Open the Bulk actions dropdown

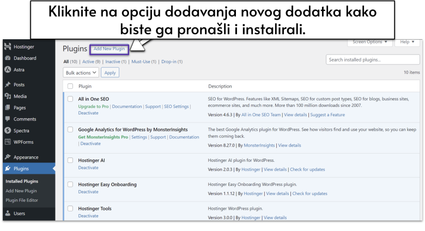pyautogui.click(x=81, y=72)
